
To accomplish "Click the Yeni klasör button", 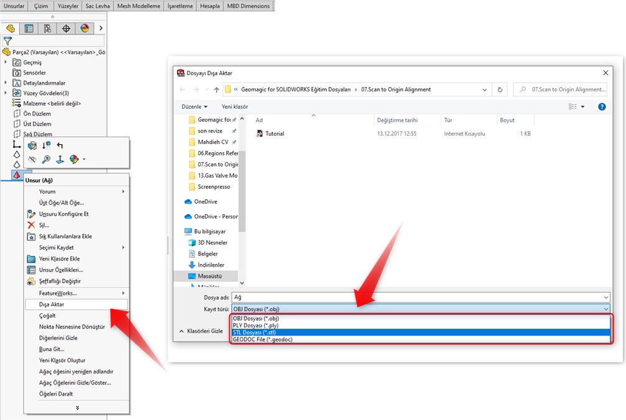I will pyautogui.click(x=235, y=107).
